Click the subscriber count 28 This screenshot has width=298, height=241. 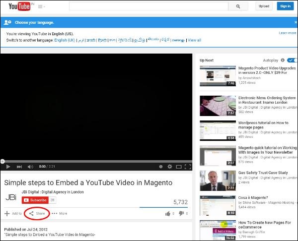[52, 200]
